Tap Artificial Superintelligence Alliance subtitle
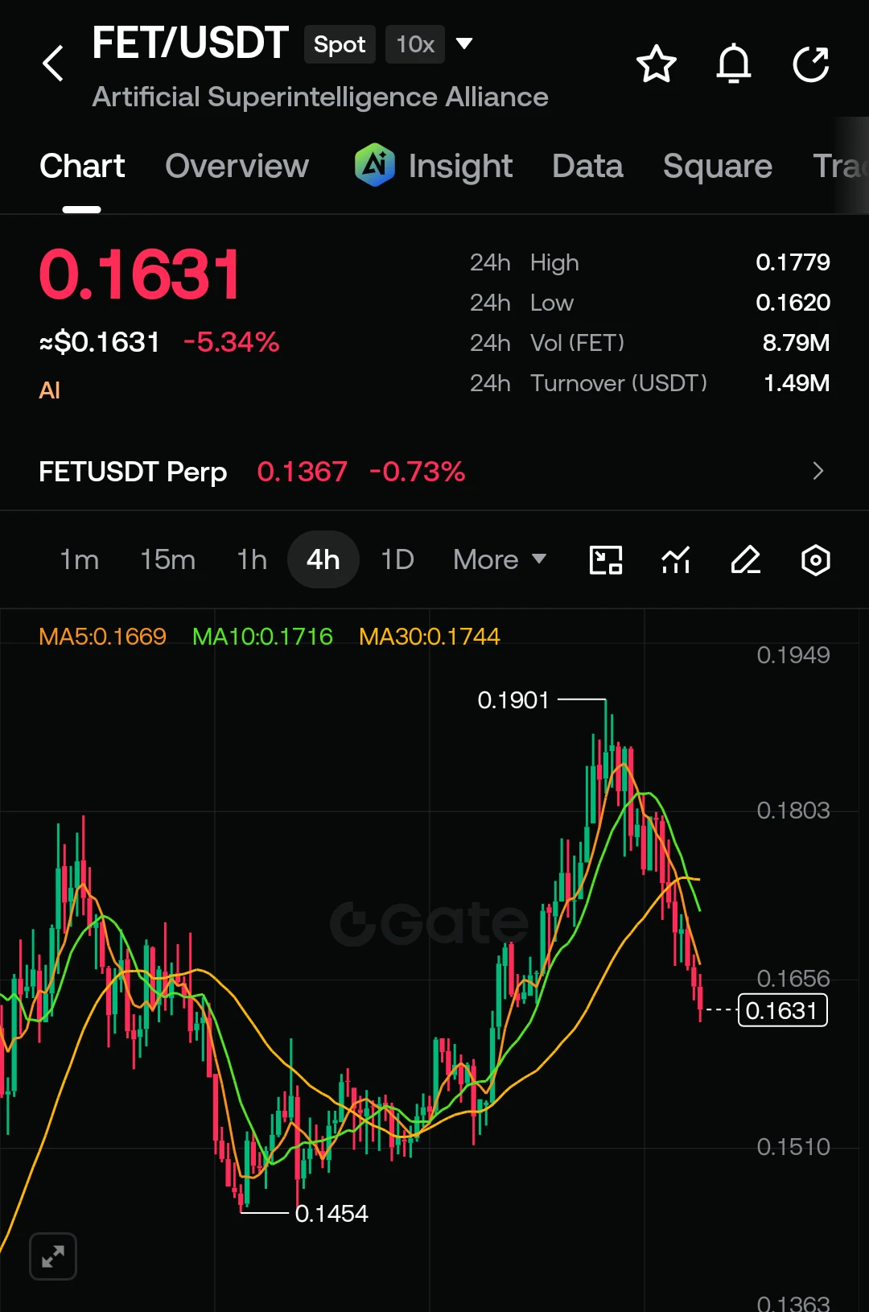The height and width of the screenshot is (1312, 869). pos(320,97)
